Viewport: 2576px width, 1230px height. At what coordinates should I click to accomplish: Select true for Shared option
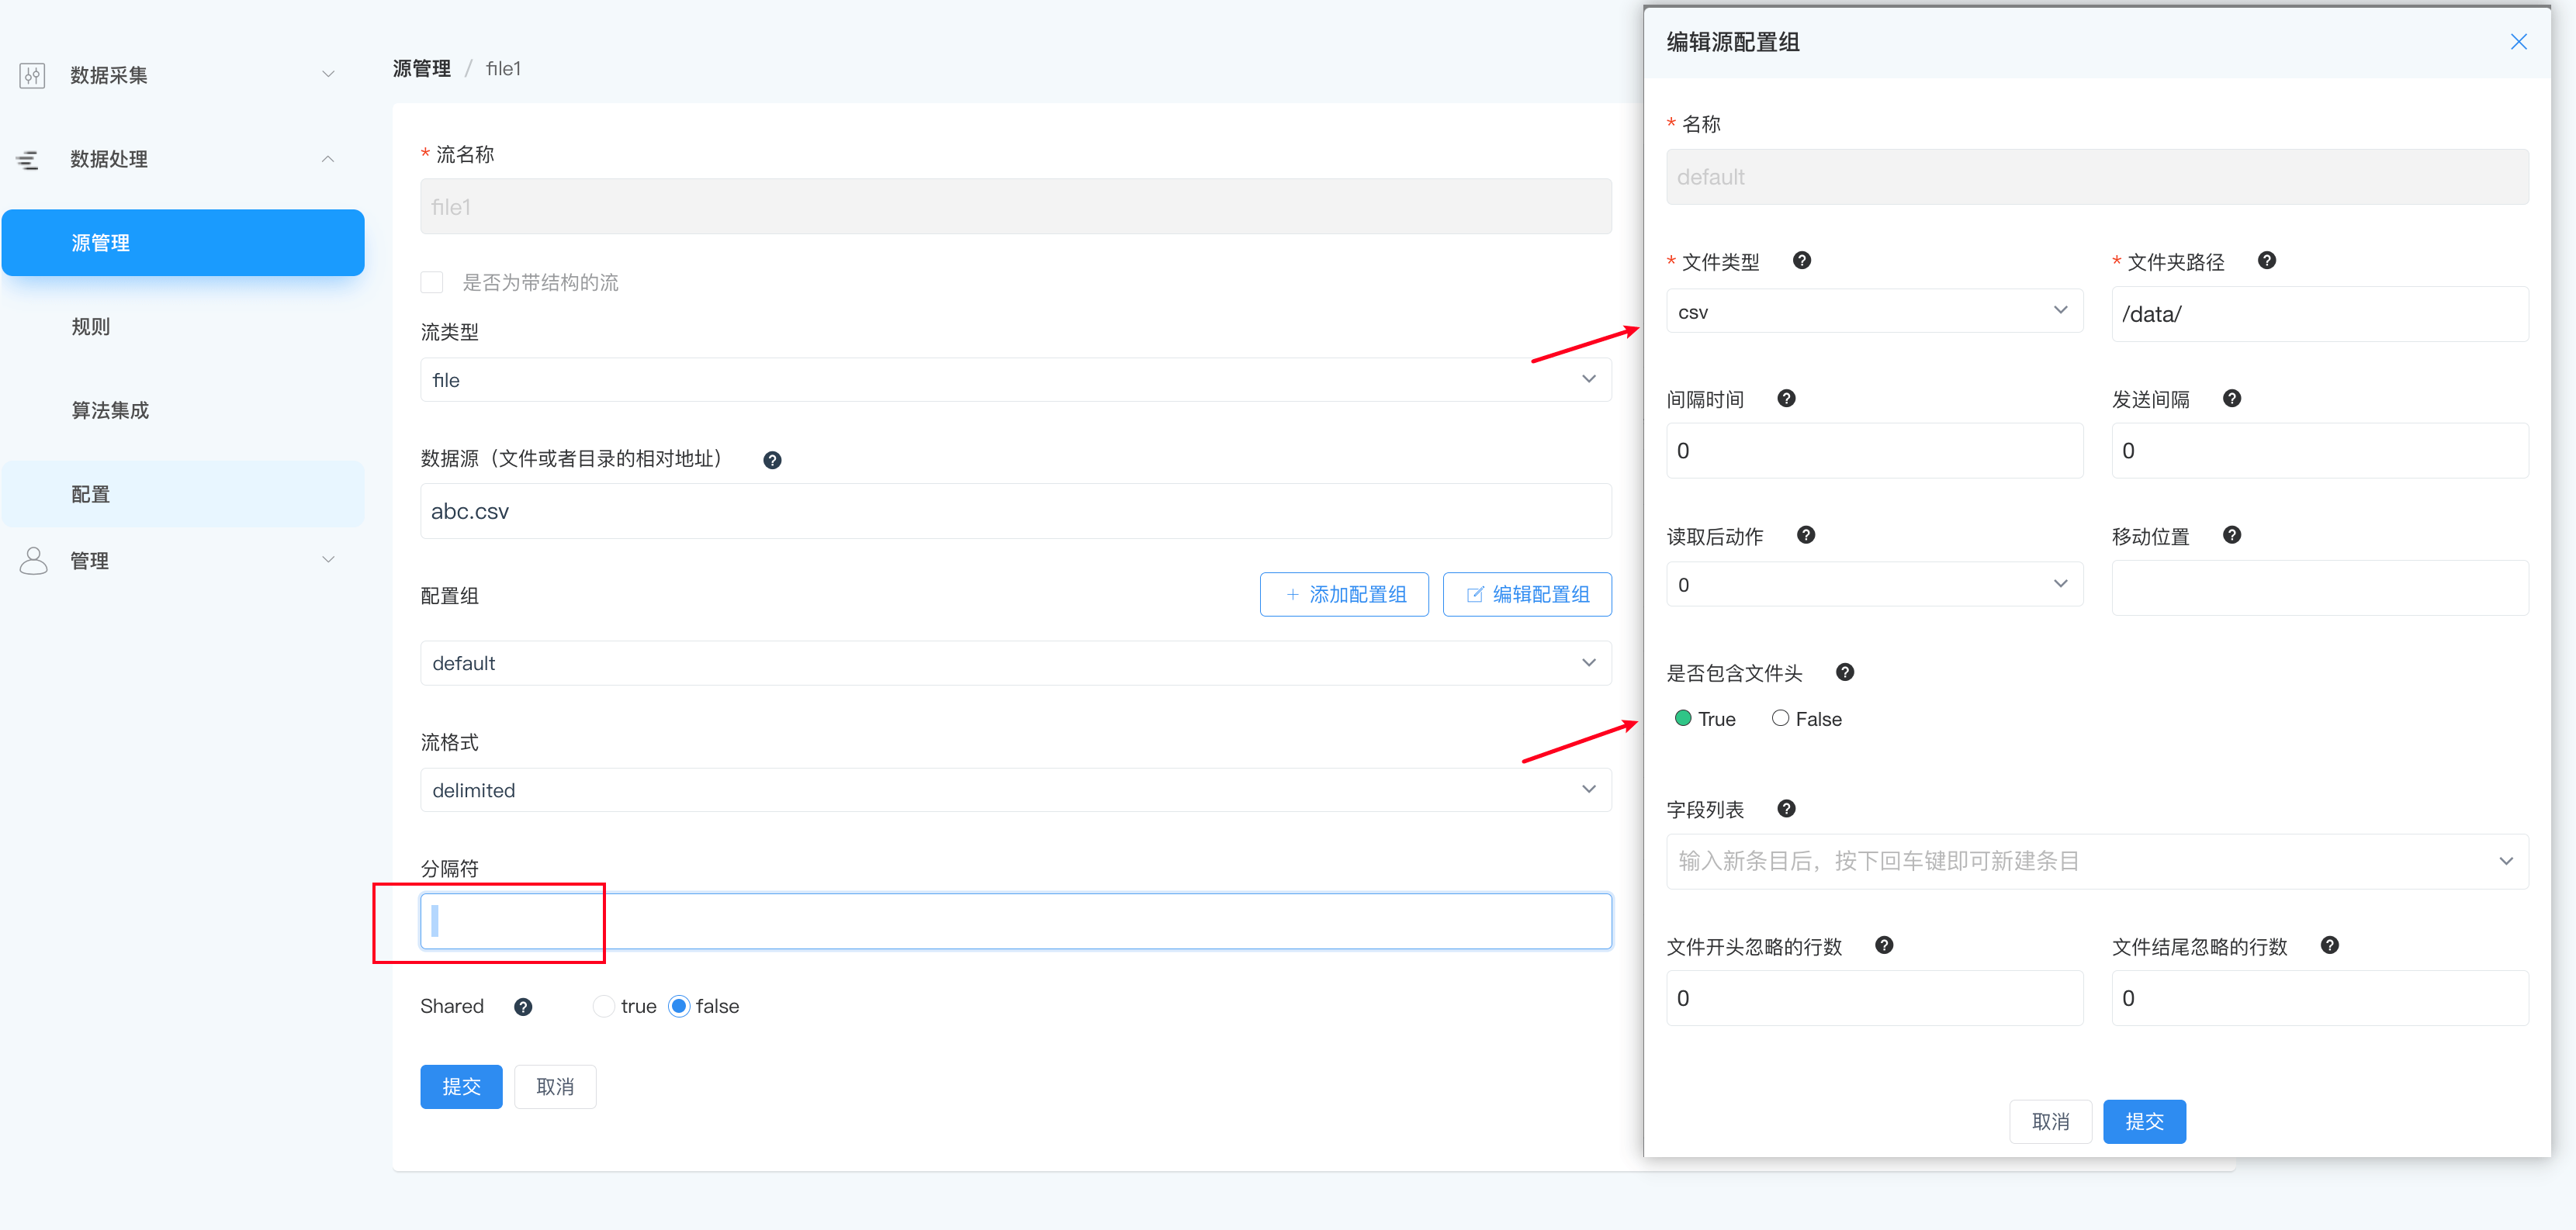[603, 1006]
